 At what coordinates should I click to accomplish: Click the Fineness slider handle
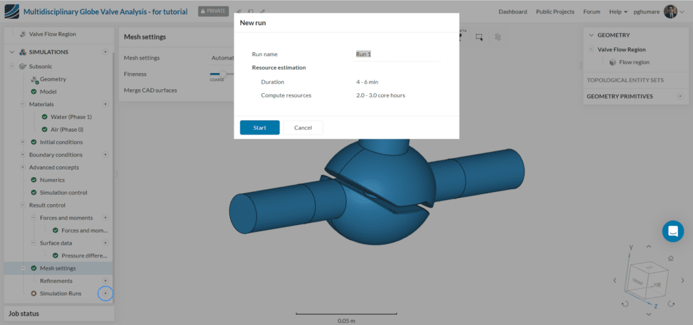[223, 74]
